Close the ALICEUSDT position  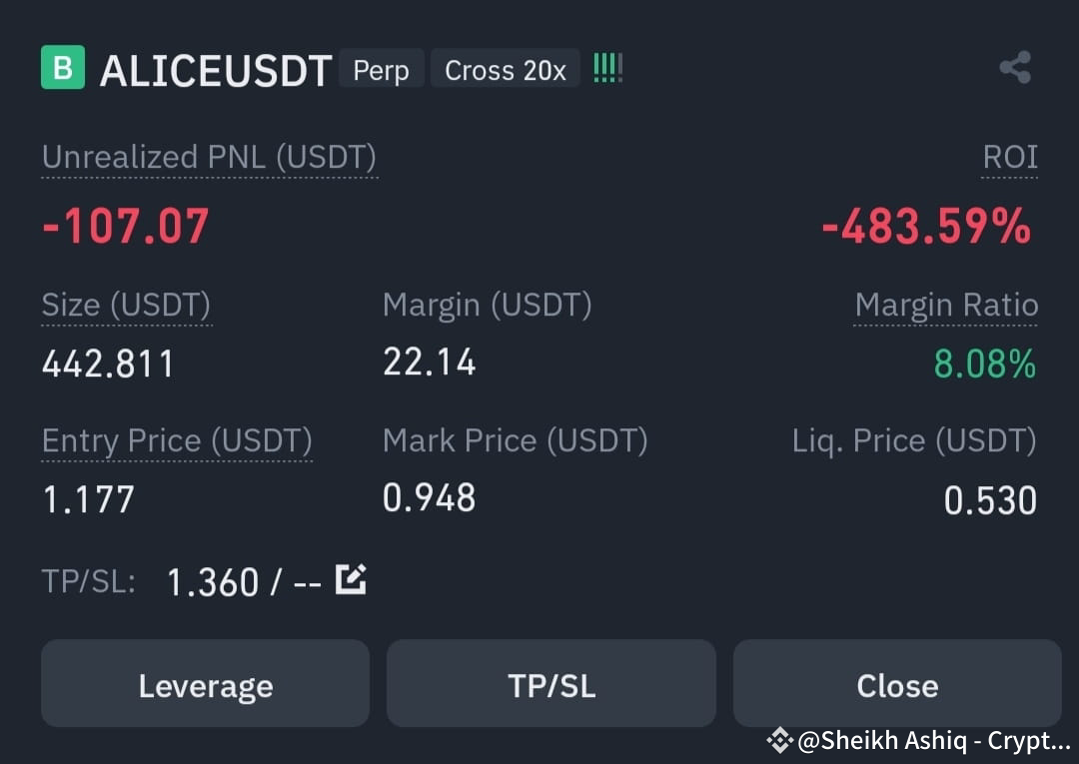point(897,683)
